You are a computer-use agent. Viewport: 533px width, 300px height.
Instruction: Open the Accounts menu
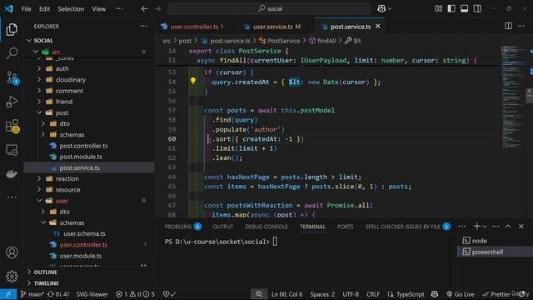pos(12,252)
